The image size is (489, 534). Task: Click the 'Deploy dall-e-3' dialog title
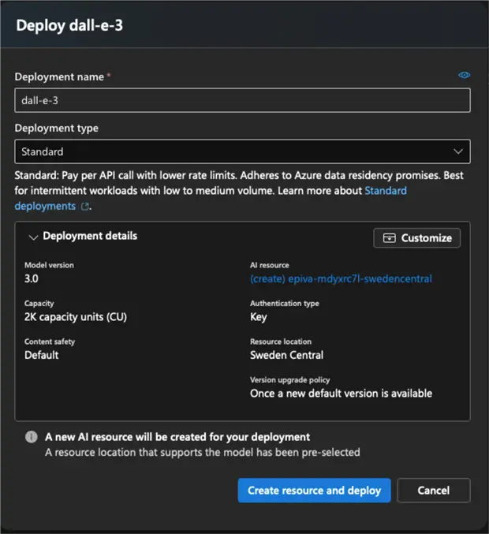pyautogui.click(x=69, y=25)
